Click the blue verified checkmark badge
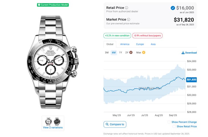Viewport: 208px width, 137px height. coord(173,8)
